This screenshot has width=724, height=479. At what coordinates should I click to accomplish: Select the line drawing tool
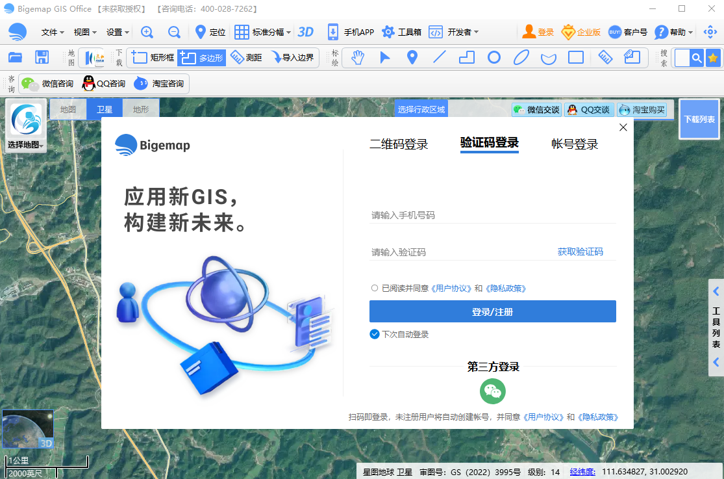tap(440, 58)
